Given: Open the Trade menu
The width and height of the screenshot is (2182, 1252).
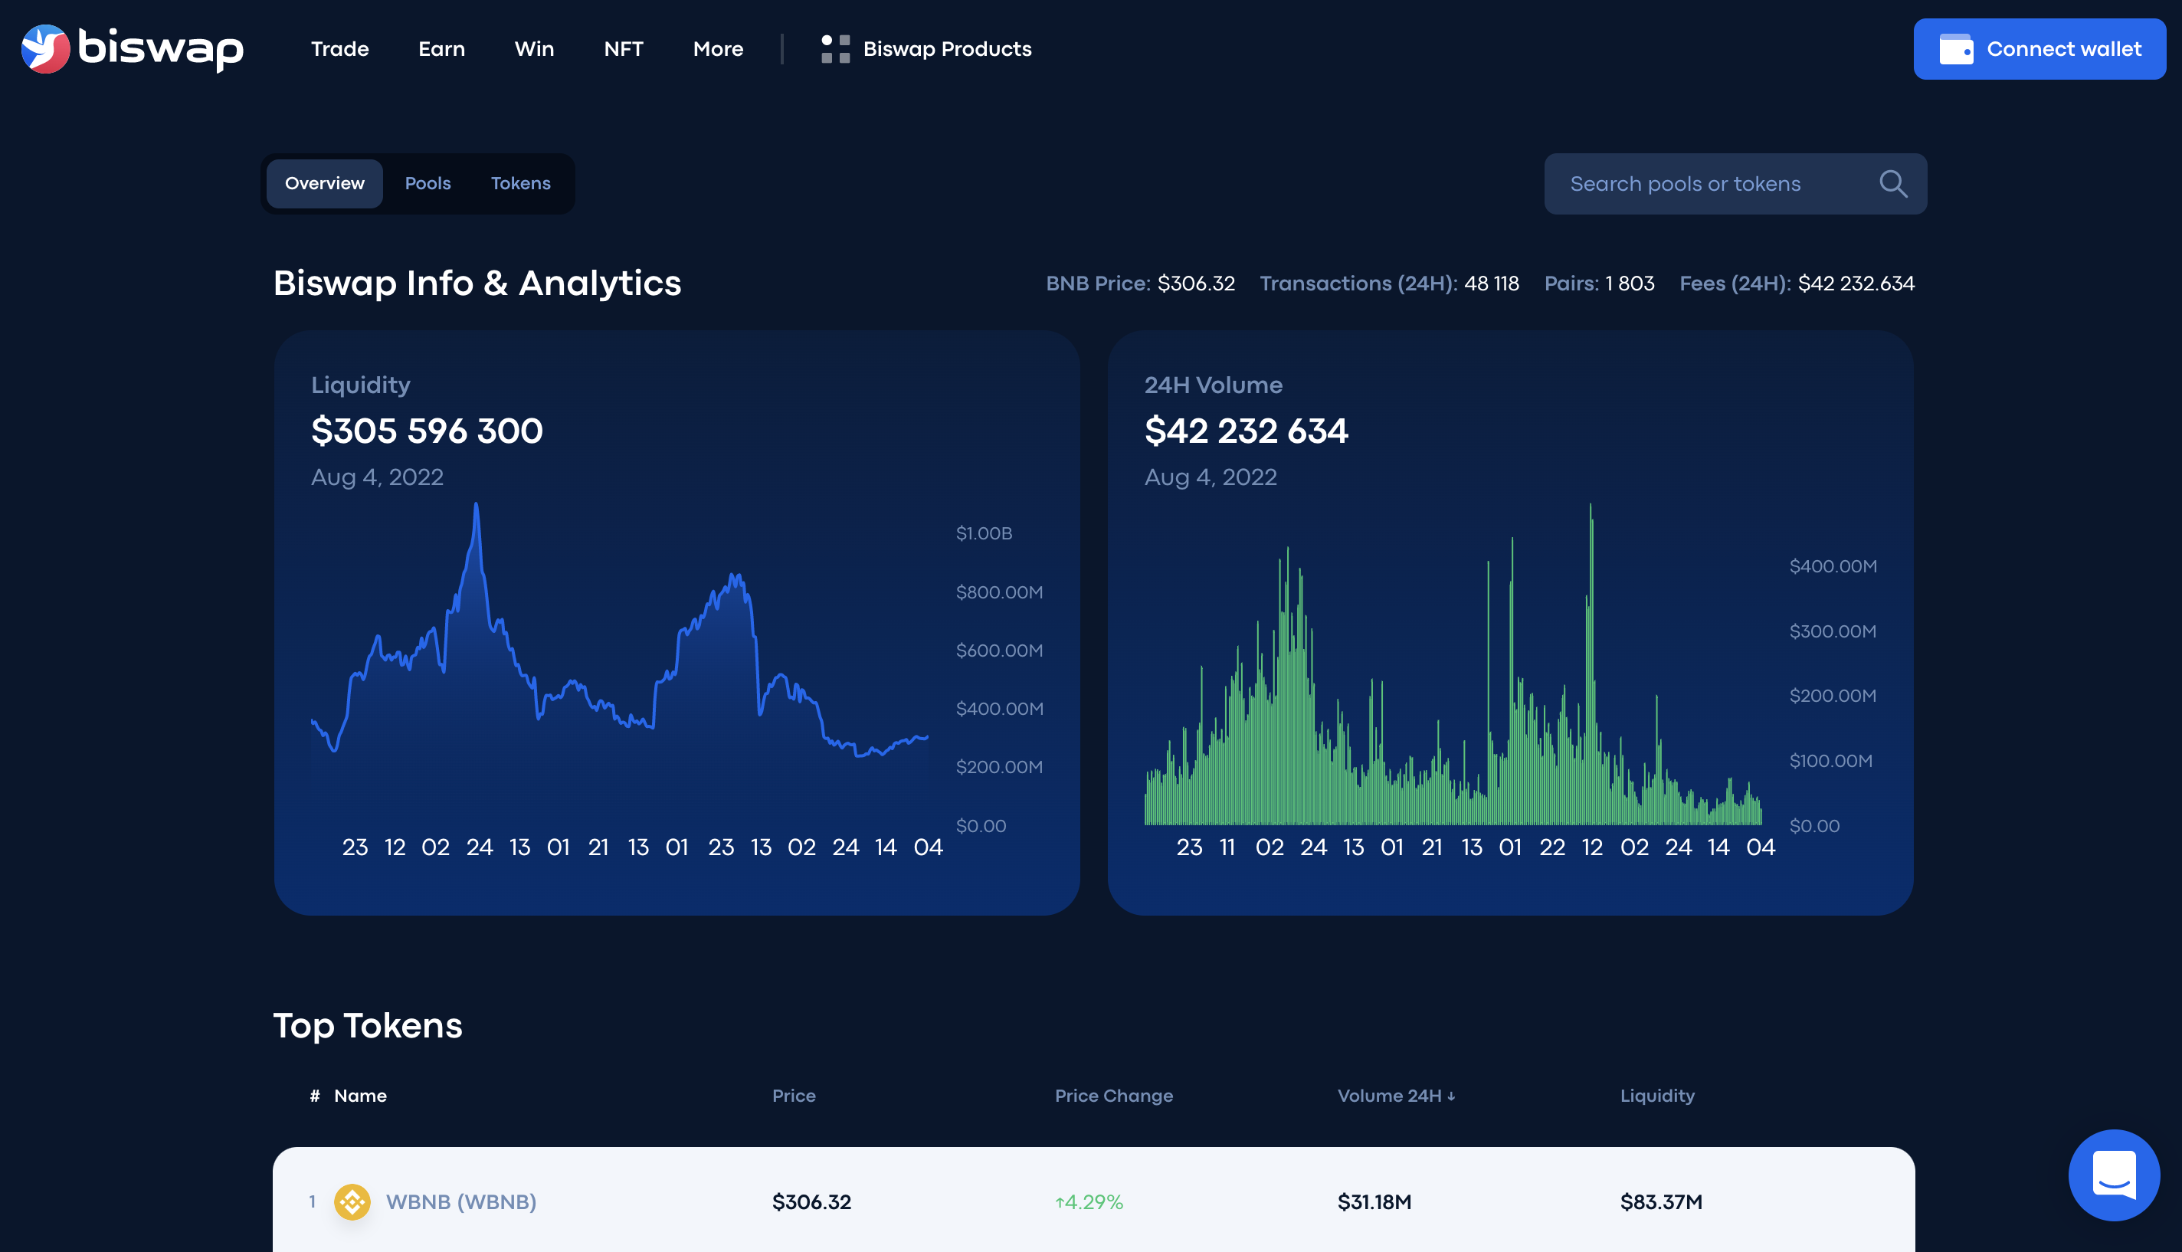Looking at the screenshot, I should click(x=339, y=49).
